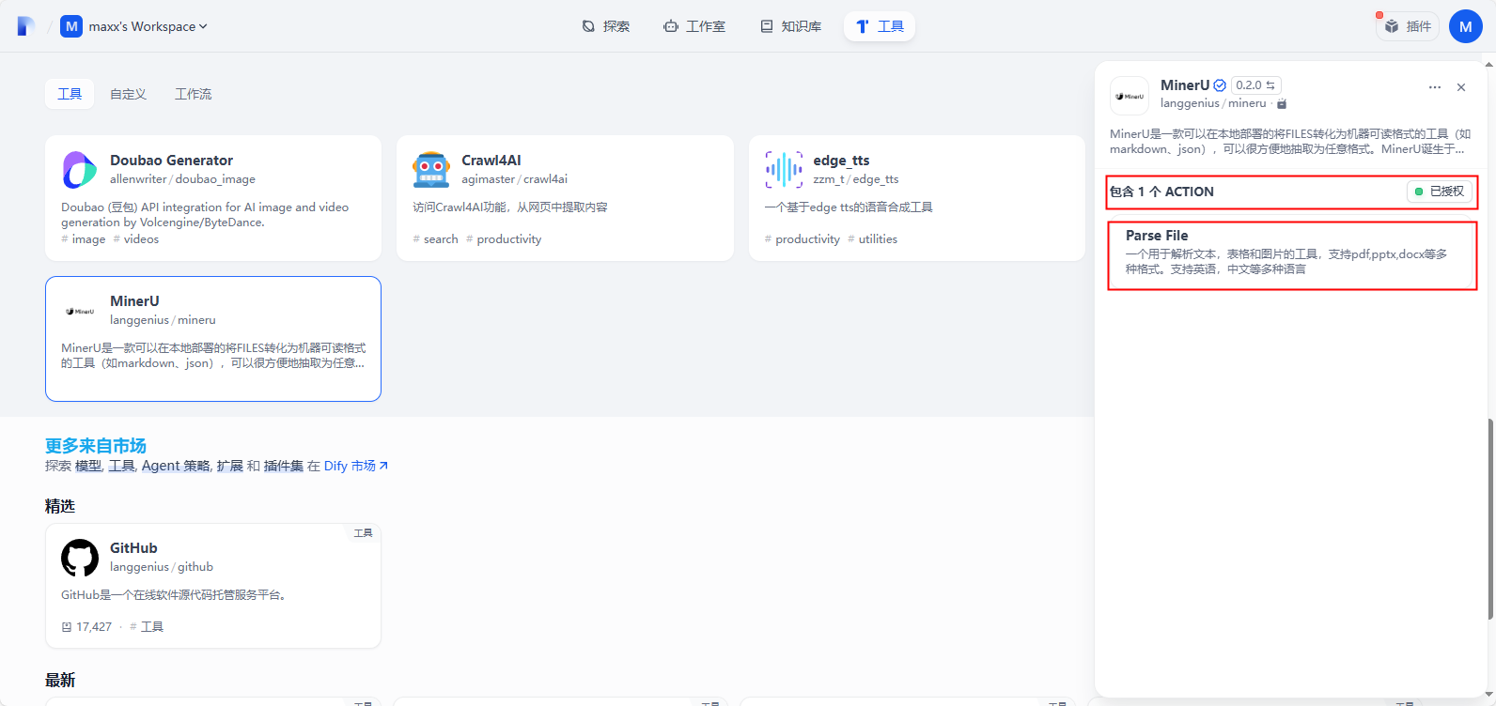1496x706 pixels.
Task: Click the 17,427 install count on GitHub card
Action: 86,627
